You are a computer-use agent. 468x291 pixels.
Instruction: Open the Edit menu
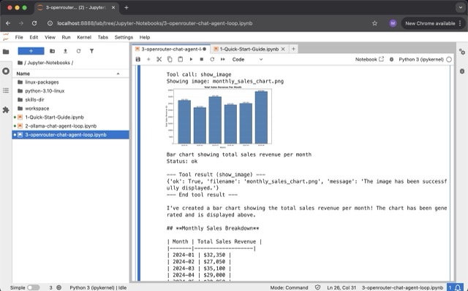(x=34, y=37)
